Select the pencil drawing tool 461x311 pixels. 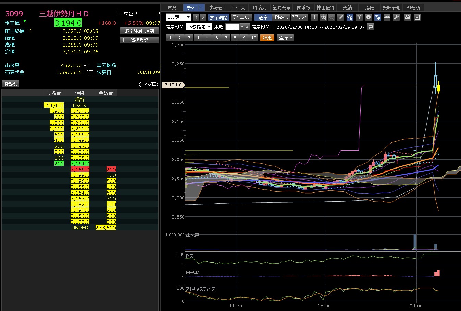(x=340, y=17)
